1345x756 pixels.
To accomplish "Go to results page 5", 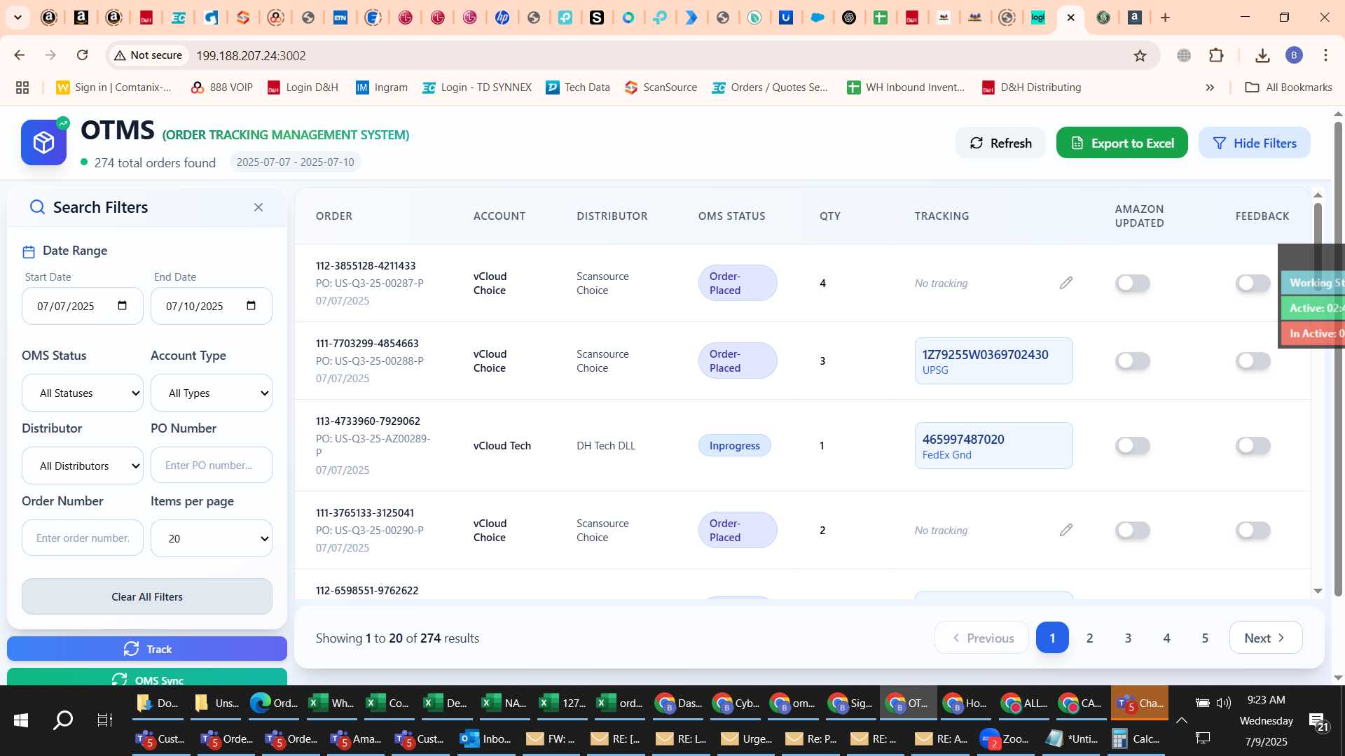I will 1205,638.
